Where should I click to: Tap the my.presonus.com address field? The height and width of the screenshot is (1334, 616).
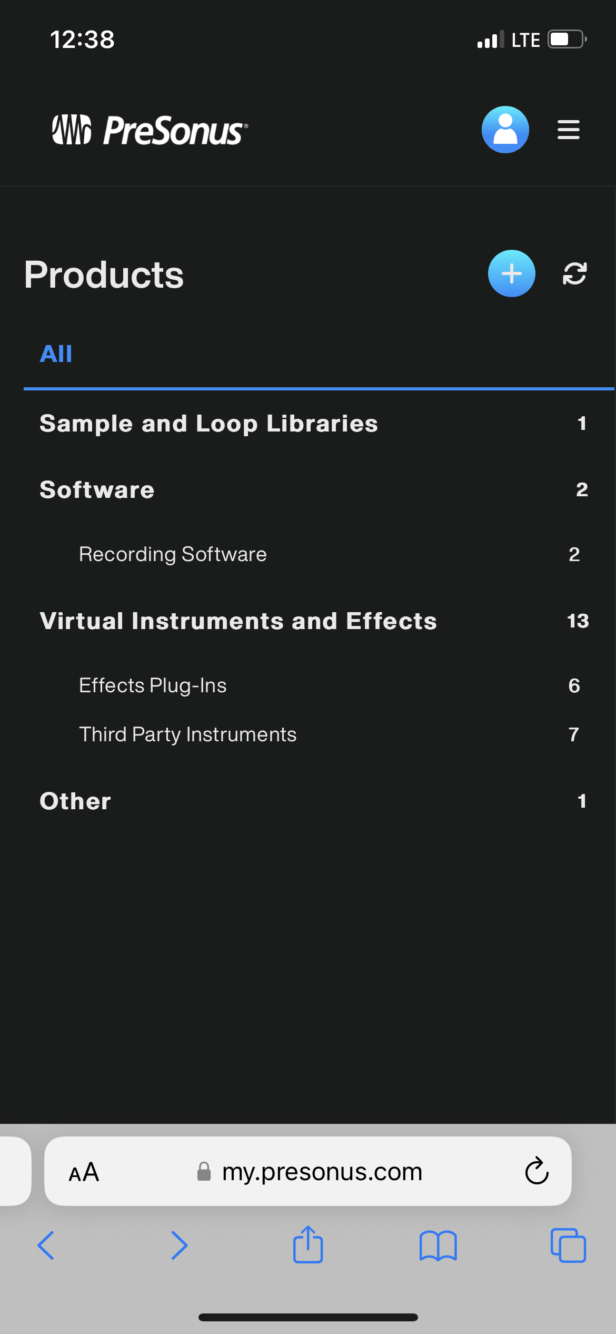click(308, 1171)
